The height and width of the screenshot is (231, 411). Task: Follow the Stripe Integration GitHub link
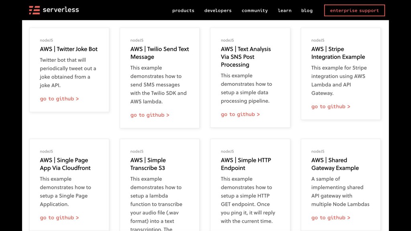(331, 107)
